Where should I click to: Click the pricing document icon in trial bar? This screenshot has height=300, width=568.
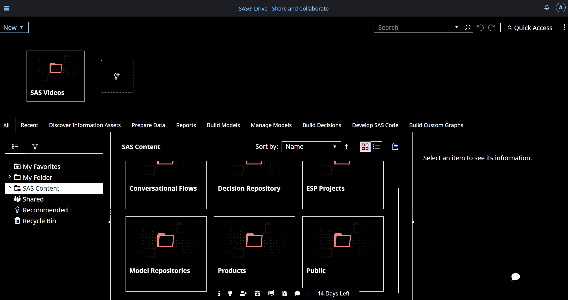(x=284, y=293)
